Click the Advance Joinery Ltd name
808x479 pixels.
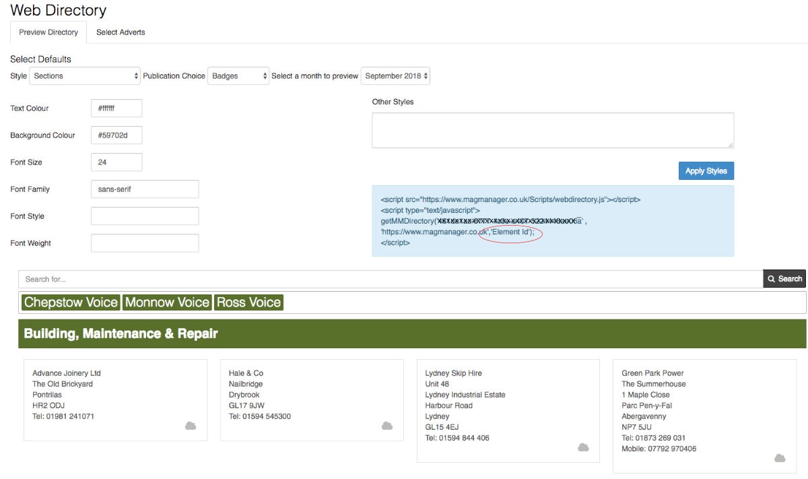[67, 373]
